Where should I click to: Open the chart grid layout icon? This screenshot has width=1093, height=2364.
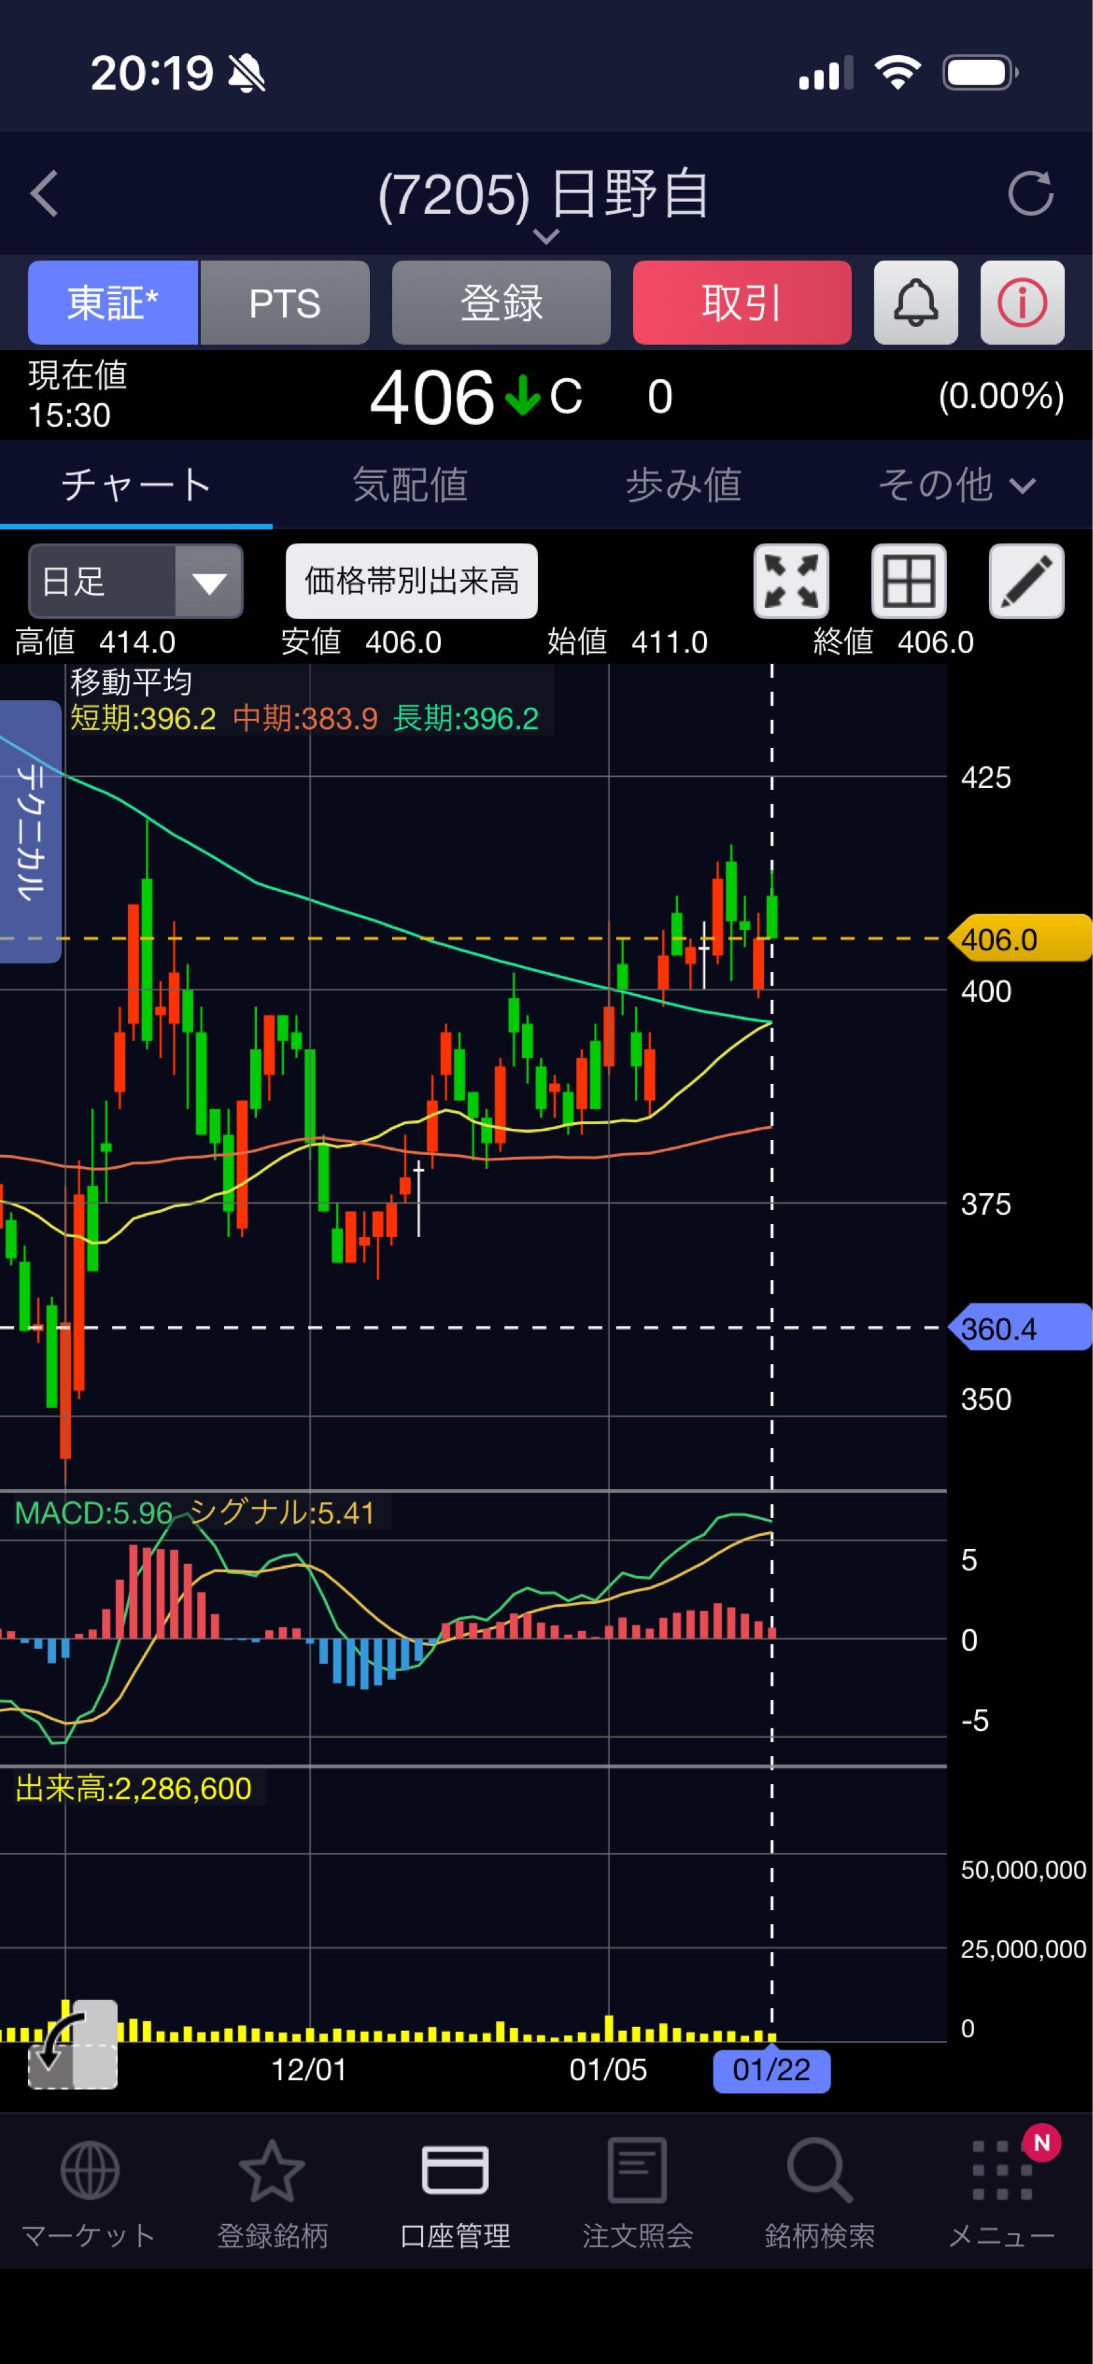tap(908, 581)
